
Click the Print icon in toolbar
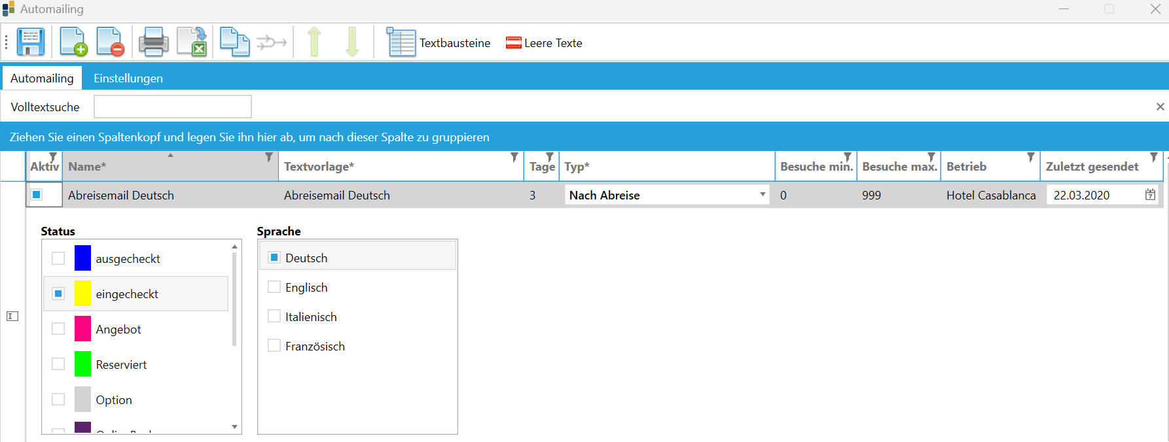[x=153, y=42]
